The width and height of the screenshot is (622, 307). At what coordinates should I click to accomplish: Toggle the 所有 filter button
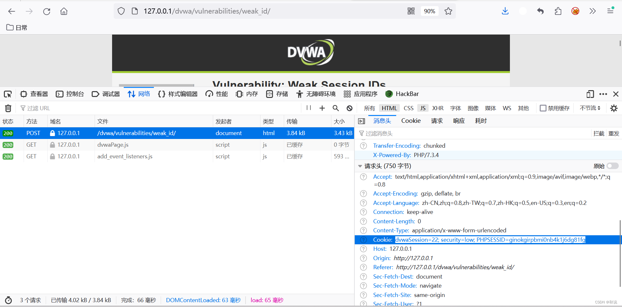pos(369,108)
